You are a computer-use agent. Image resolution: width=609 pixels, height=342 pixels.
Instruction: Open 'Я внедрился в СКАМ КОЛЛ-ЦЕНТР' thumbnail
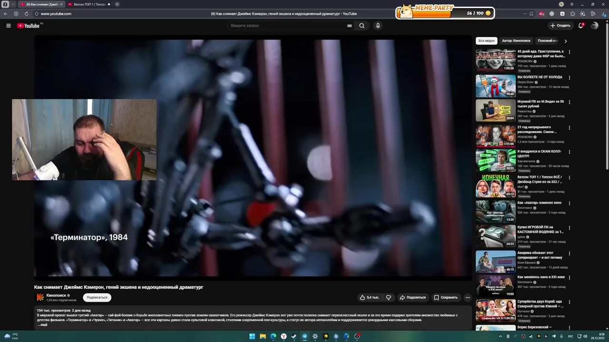pos(495,161)
